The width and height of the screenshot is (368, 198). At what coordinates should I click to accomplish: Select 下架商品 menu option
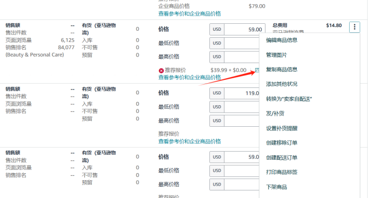click(276, 187)
